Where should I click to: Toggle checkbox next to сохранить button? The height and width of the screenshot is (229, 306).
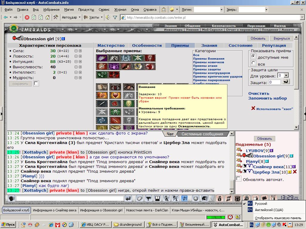coord(36,83)
